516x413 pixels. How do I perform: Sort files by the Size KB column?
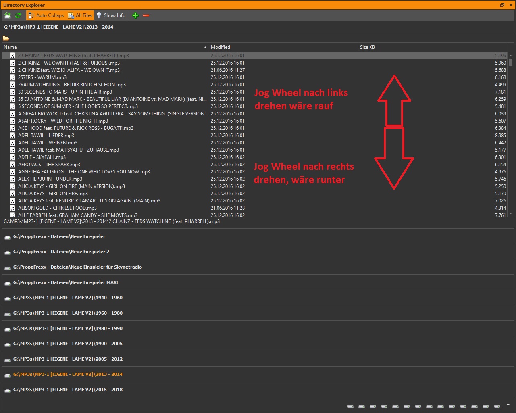coord(433,47)
